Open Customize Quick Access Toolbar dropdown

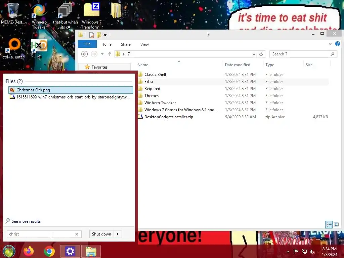[105, 35]
